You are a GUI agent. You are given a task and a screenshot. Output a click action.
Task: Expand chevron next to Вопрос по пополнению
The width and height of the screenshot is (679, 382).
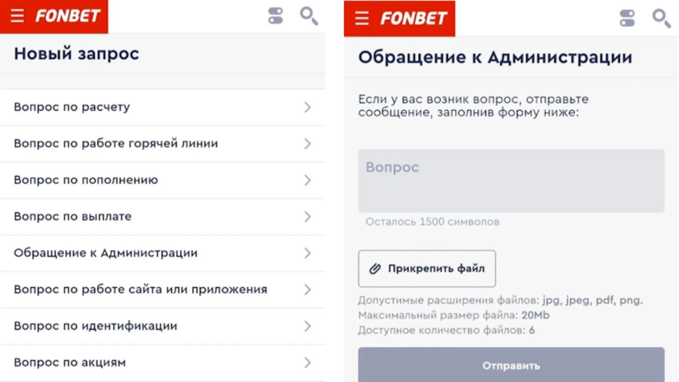pyautogui.click(x=307, y=181)
